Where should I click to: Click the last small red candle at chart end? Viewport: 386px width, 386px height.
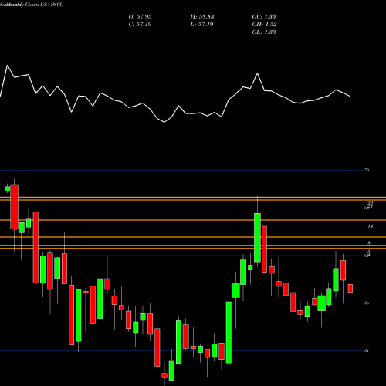[x=350, y=288]
